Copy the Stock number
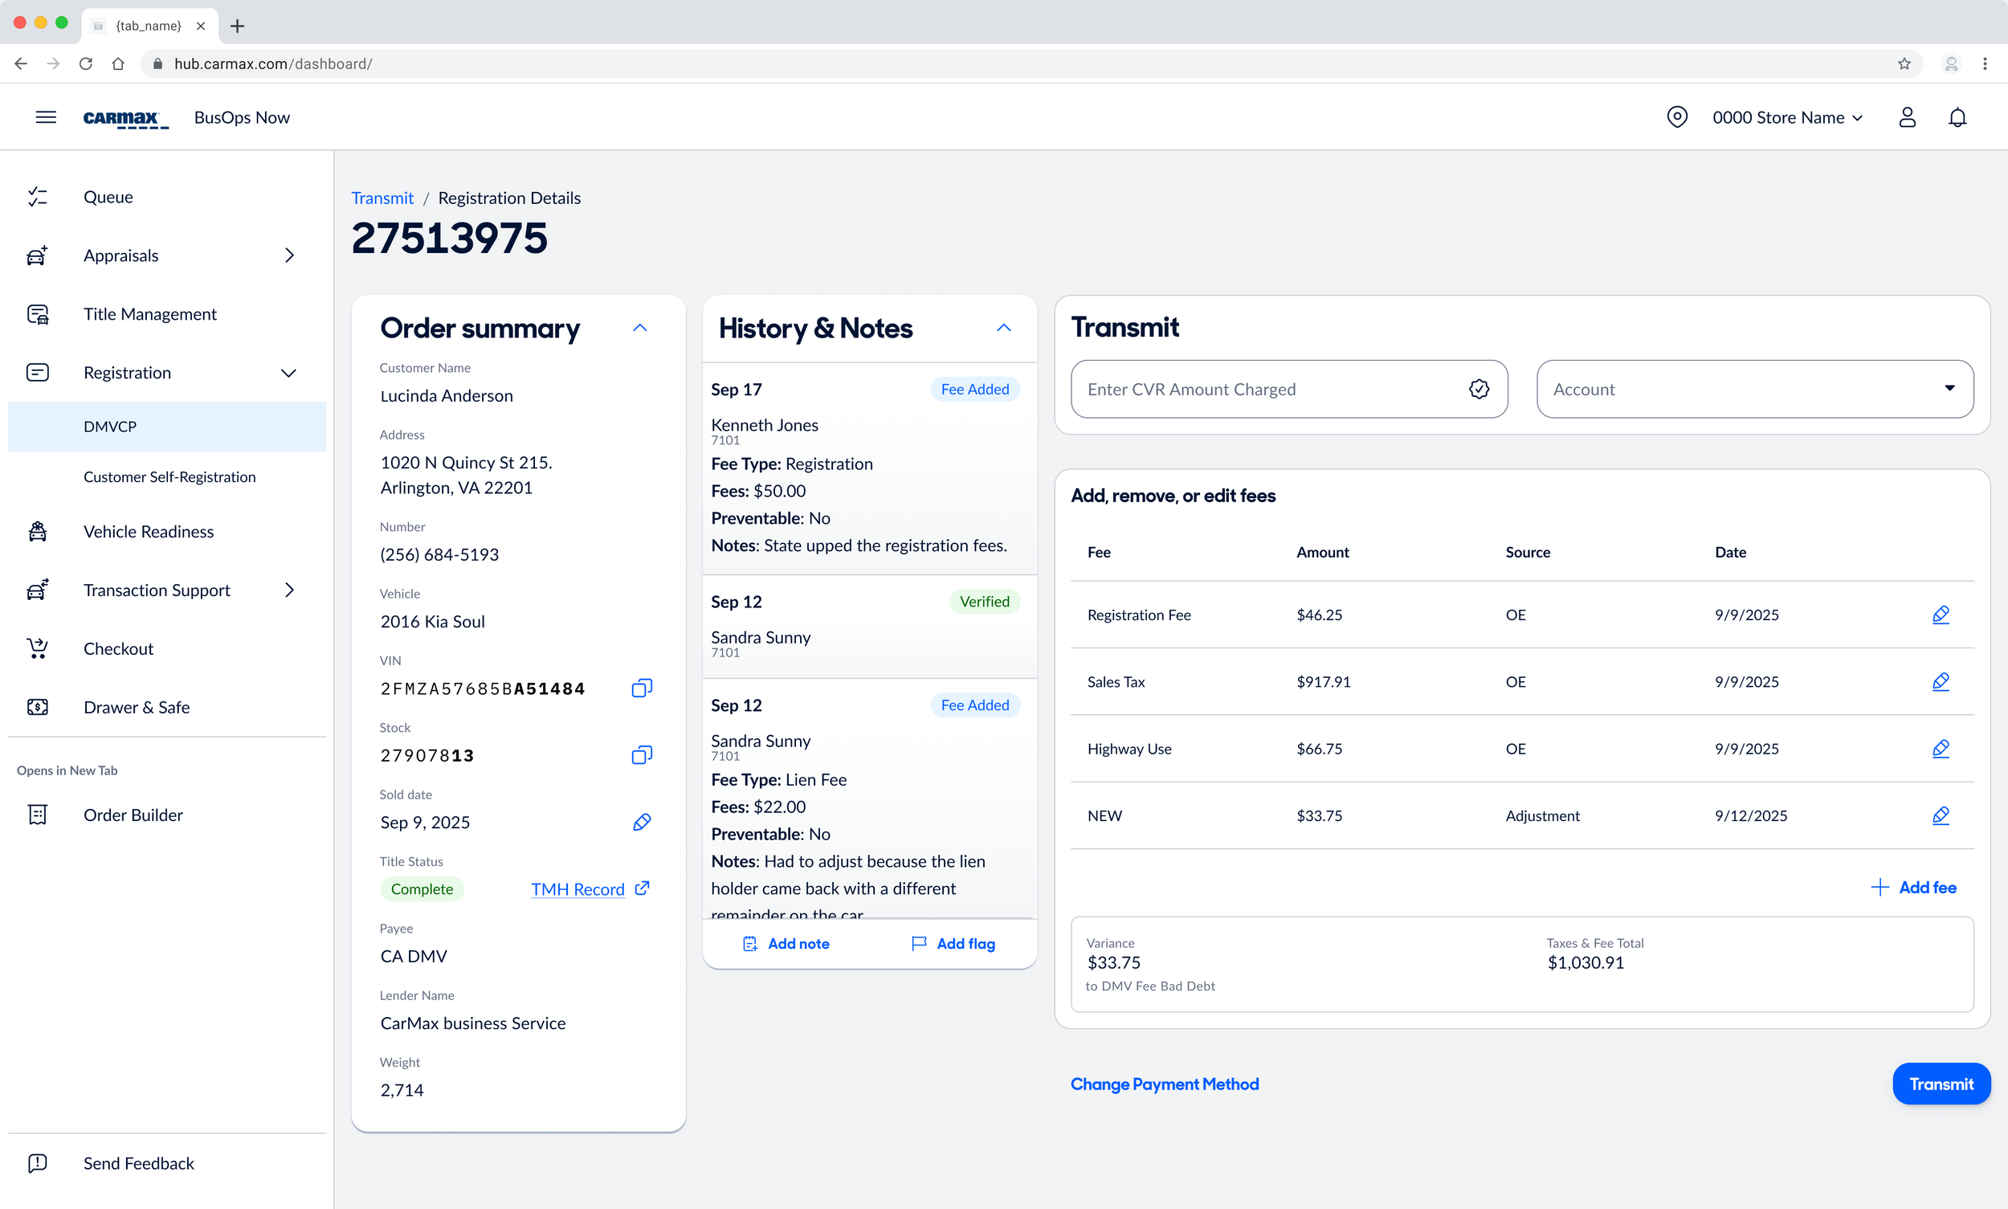2008x1209 pixels. point(641,755)
